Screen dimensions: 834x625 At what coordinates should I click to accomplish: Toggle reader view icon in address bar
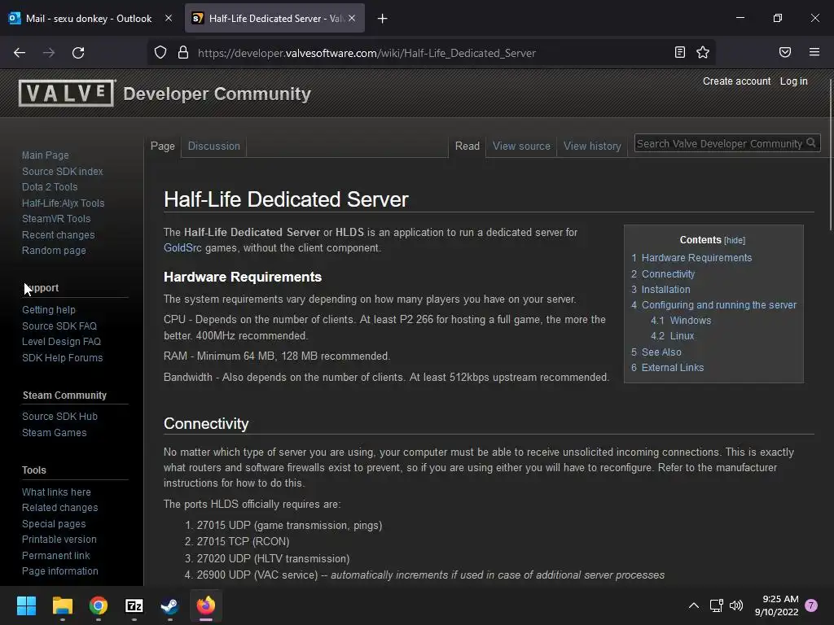[x=680, y=52]
